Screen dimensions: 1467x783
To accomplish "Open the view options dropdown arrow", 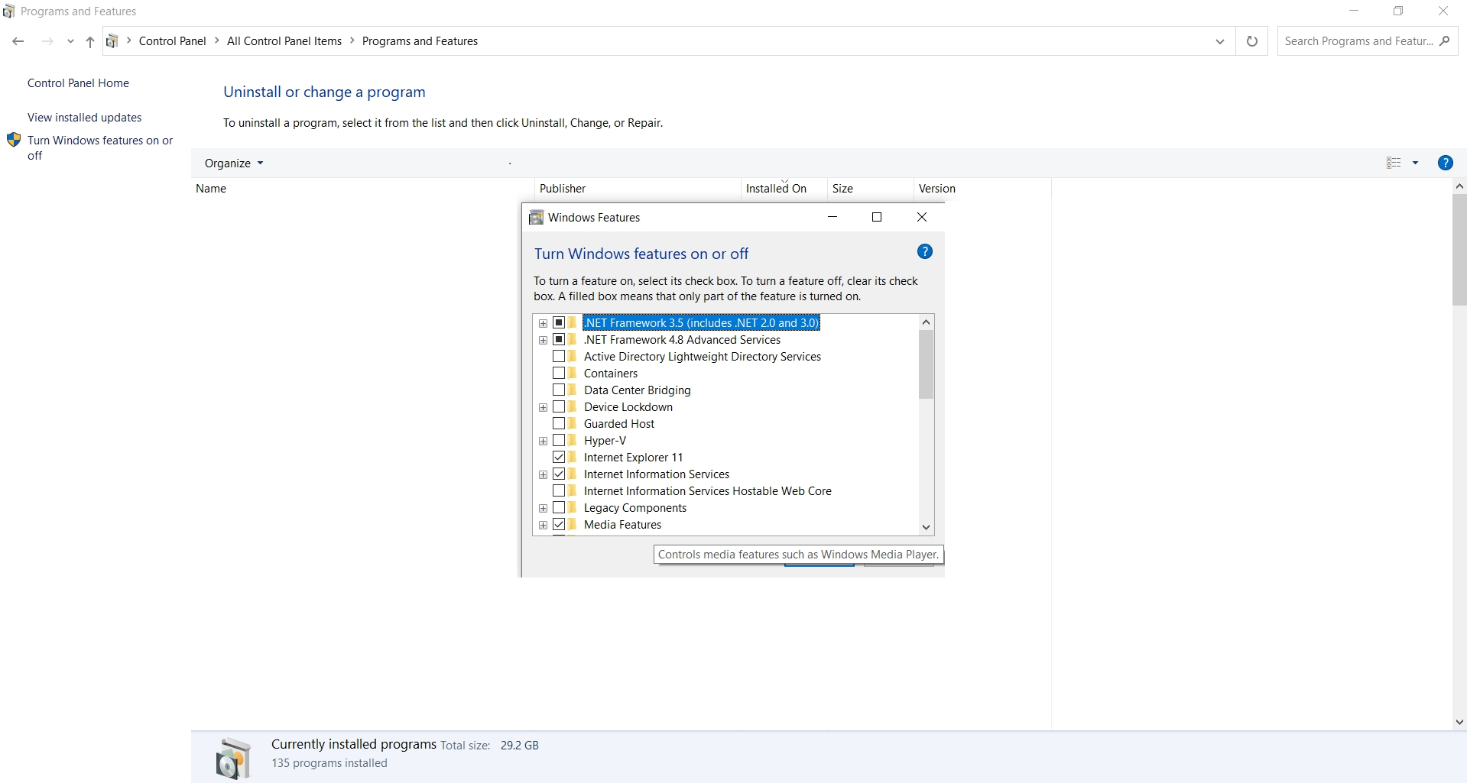I will [1415, 163].
